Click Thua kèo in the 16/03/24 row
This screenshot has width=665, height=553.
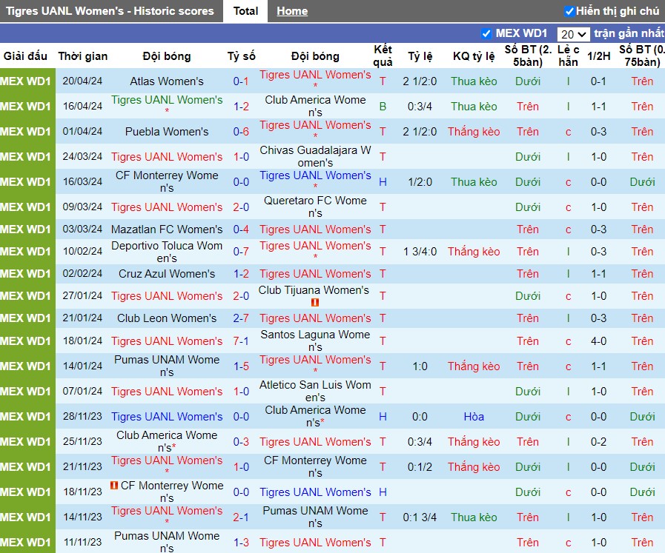474,181
